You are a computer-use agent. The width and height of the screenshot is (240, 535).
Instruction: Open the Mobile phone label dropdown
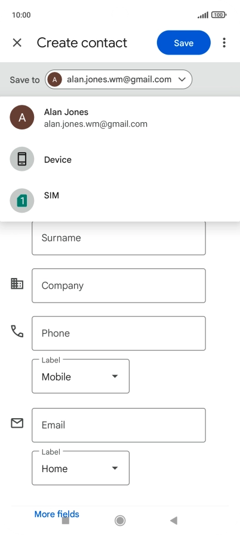[81, 376]
